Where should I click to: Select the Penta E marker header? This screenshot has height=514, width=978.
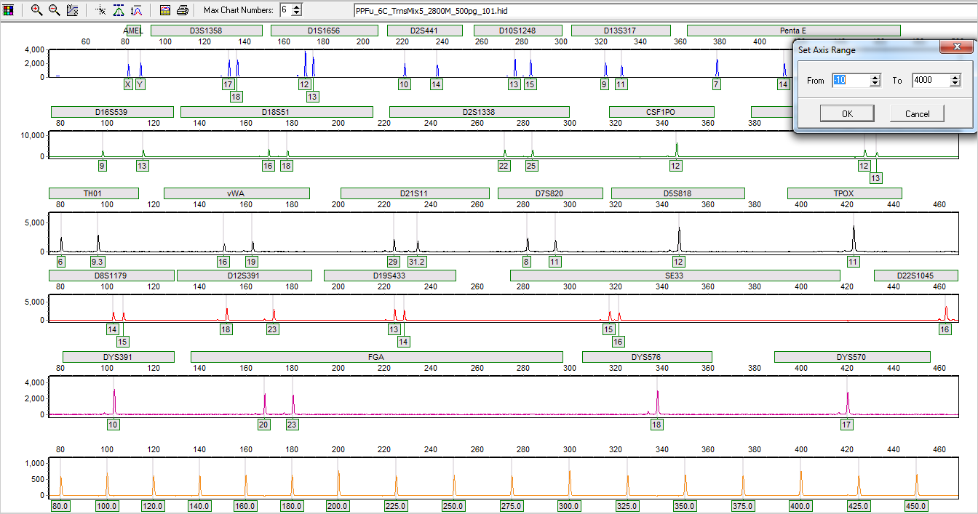coord(793,31)
